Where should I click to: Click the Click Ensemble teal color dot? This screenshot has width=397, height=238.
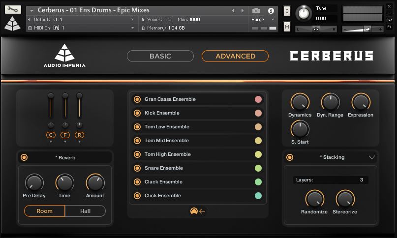tap(258, 196)
